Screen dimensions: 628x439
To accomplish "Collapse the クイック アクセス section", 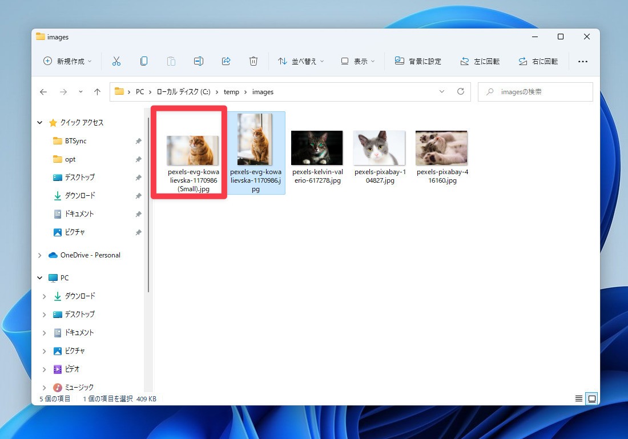I will pos(39,123).
